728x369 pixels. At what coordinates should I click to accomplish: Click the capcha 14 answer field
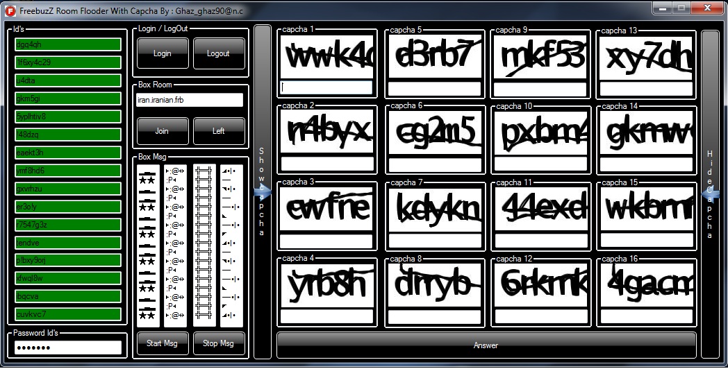click(x=646, y=164)
